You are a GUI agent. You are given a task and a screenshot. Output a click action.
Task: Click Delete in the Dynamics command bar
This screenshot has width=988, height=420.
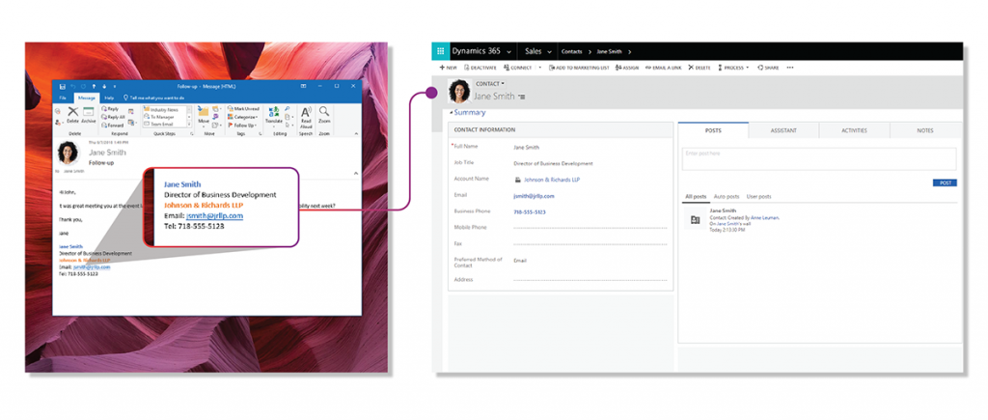click(x=700, y=68)
